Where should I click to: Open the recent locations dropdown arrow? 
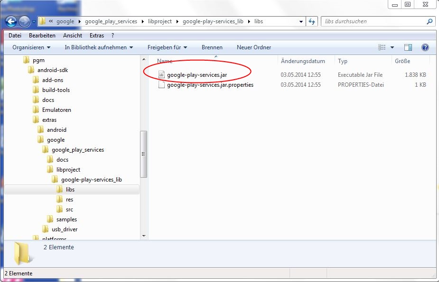point(34,21)
